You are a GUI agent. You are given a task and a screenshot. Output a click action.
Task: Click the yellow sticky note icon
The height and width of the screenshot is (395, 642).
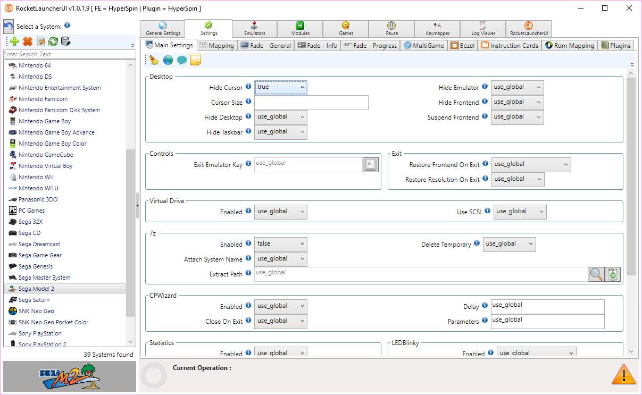coord(196,60)
